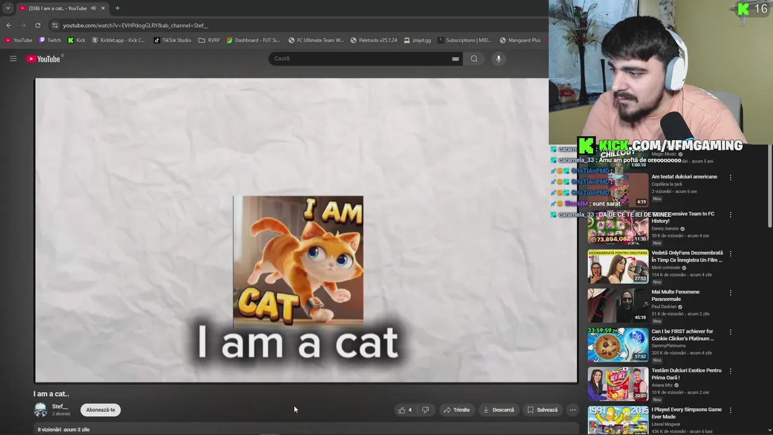Viewport: 773px width, 435px height.
Task: Click the address bar URL
Action: click(x=136, y=25)
